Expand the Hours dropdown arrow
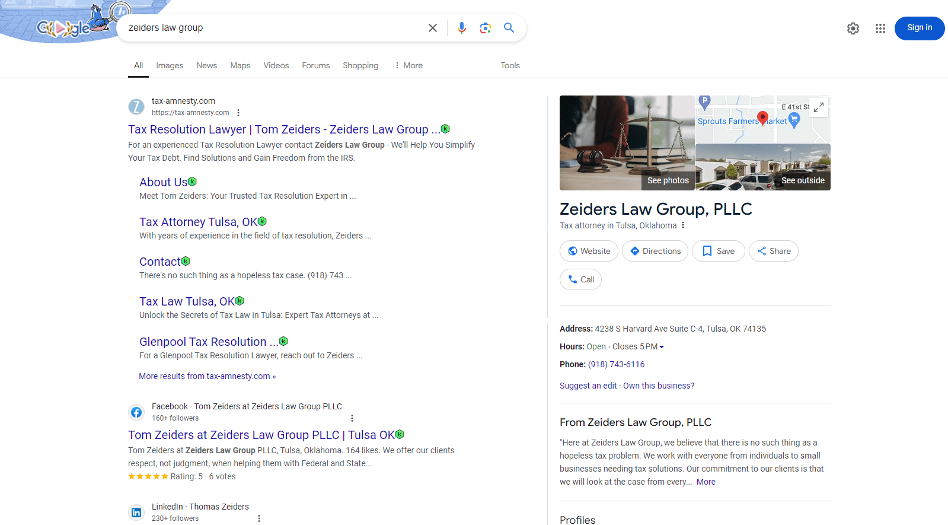The image size is (948, 525). (662, 347)
